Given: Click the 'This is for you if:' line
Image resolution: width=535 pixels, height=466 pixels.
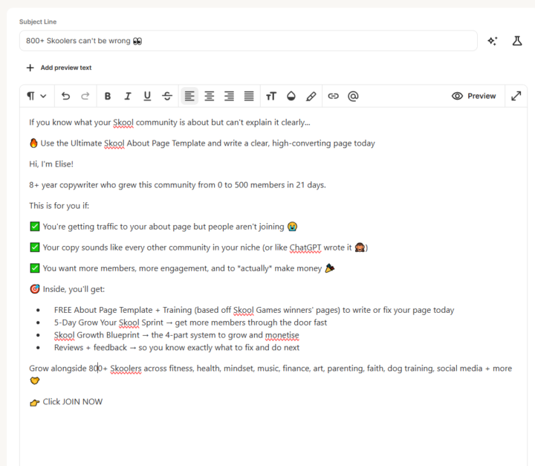Looking at the screenshot, I should (x=59, y=206).
